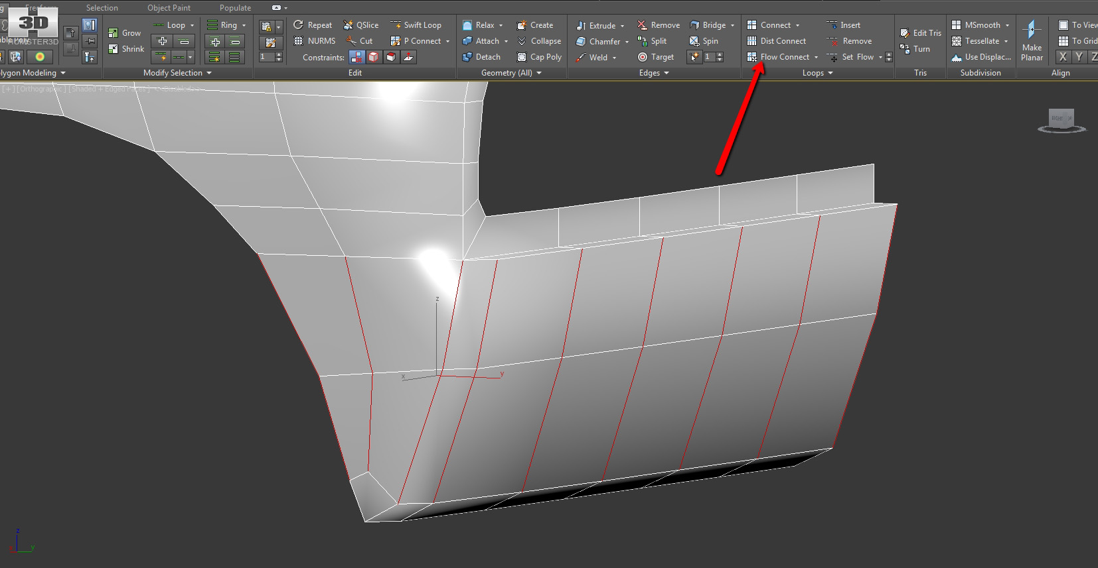Click the Make Planar button
This screenshot has width=1098, height=568.
click(x=1032, y=41)
